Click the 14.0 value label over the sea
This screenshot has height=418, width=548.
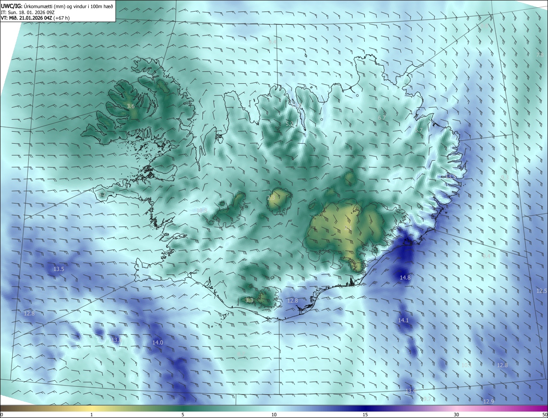coord(158,342)
